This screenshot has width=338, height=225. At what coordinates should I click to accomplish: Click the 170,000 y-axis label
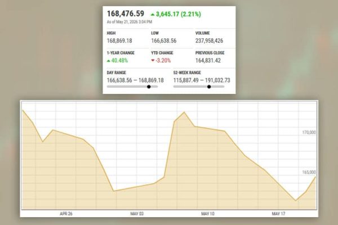tap(309, 132)
